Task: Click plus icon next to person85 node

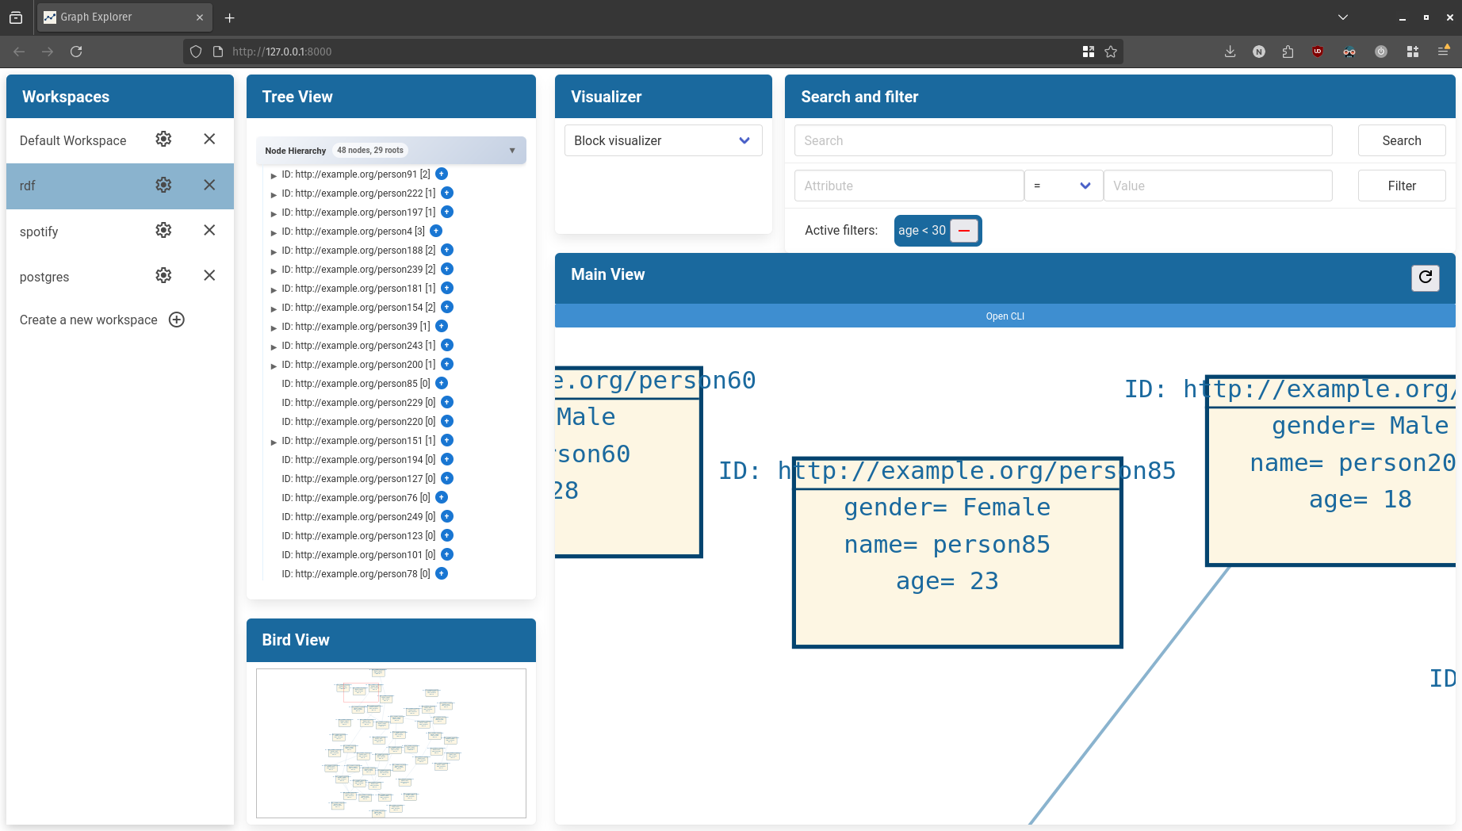Action: [x=442, y=383]
